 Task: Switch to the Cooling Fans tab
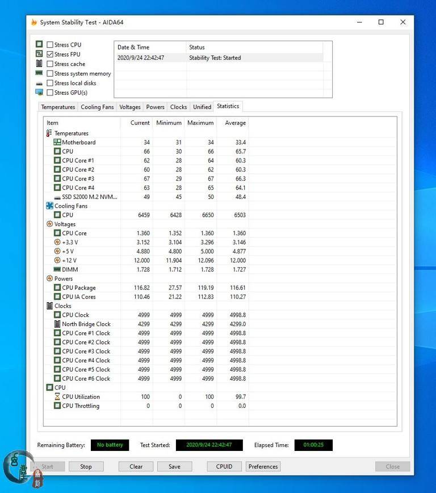[97, 107]
